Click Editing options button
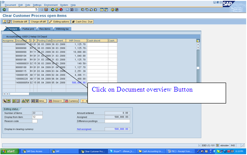Screen dimensions: 247x155 click(59, 22)
